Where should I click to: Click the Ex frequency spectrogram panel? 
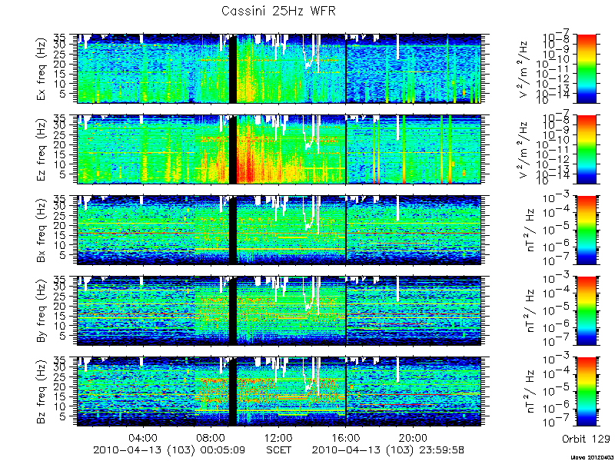click(279, 68)
